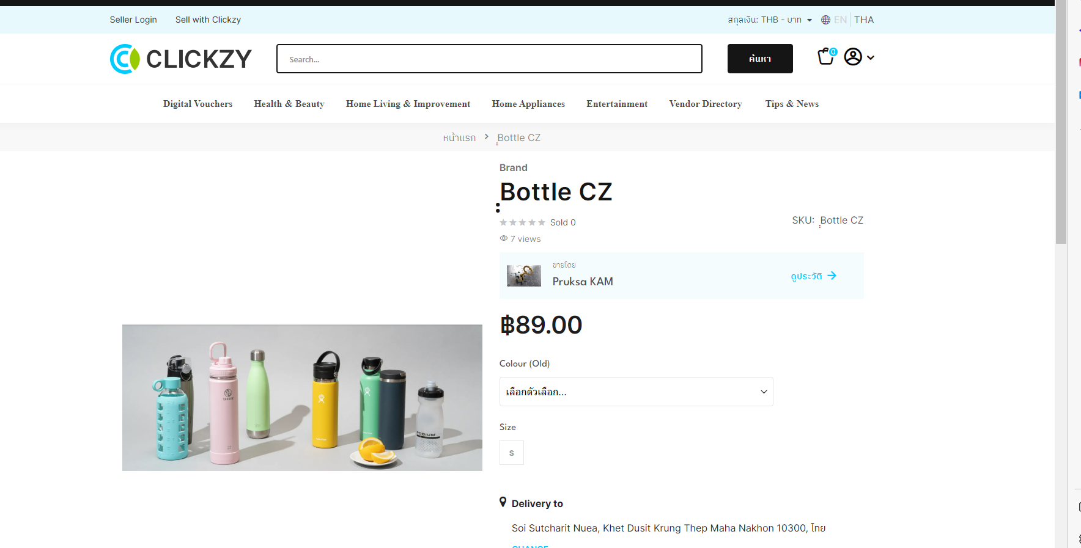This screenshot has width=1081, height=548.
Task: Click the water bottles product image
Action: pyautogui.click(x=302, y=398)
